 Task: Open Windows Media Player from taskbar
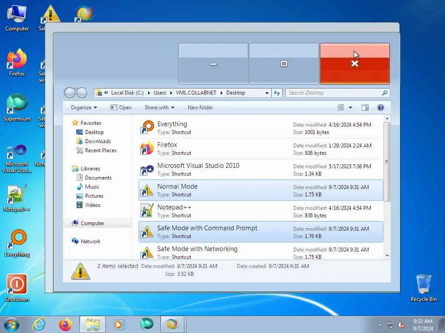(118, 324)
